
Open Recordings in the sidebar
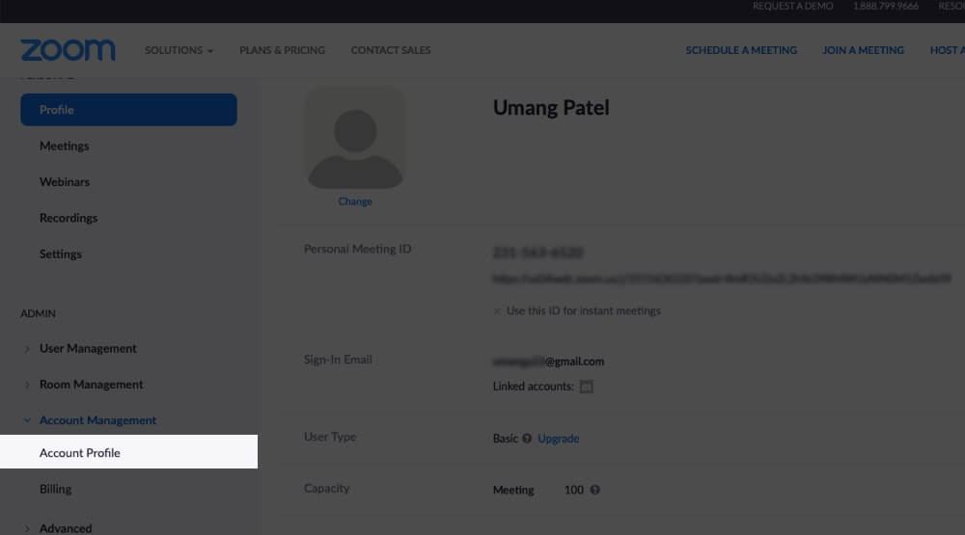point(69,218)
